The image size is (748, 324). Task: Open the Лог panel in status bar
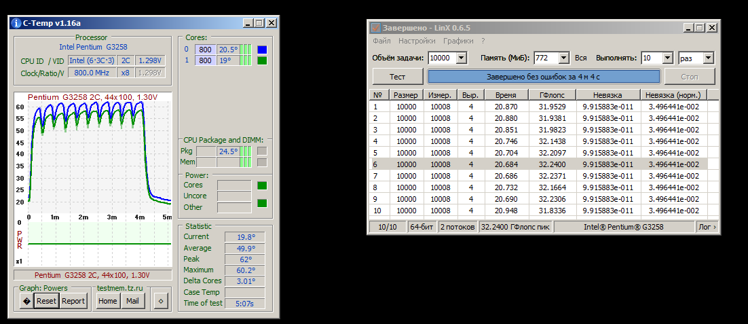tap(707, 227)
